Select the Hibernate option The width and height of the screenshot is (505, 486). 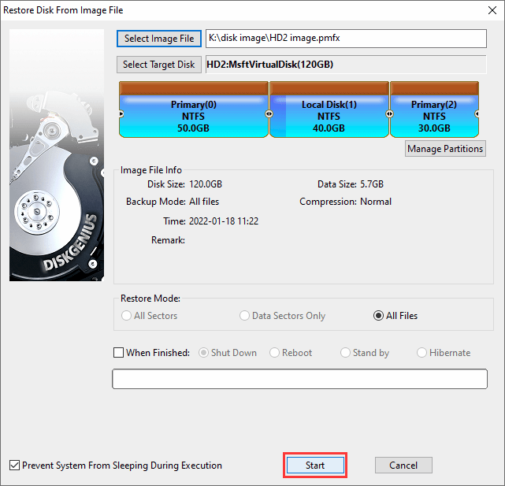point(422,353)
